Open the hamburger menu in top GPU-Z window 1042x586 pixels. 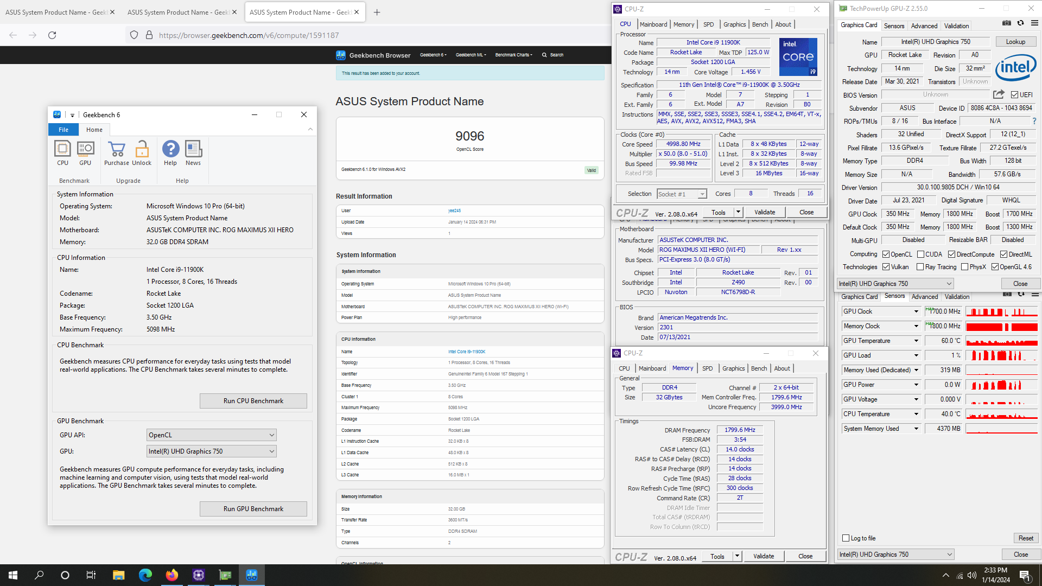tap(1034, 23)
